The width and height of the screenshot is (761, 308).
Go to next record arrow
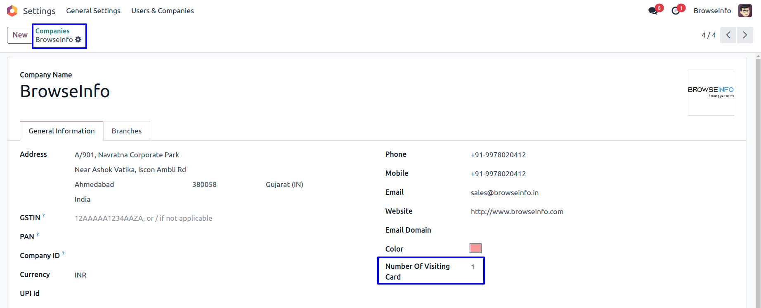click(745, 35)
